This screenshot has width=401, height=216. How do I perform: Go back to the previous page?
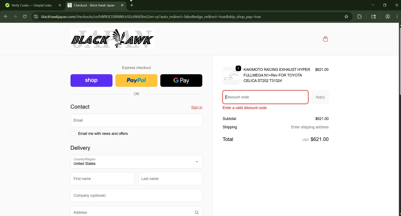6,17
